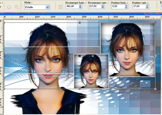Click the vertical ruler left of the canvas
The image size is (162, 115).
tap(2, 67)
